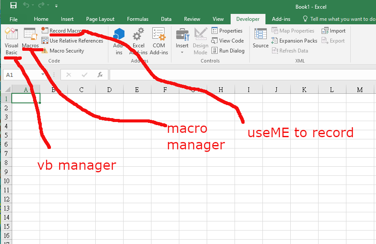Click the Save icon in title bar
Screen dimensions: 376x244
13,6
